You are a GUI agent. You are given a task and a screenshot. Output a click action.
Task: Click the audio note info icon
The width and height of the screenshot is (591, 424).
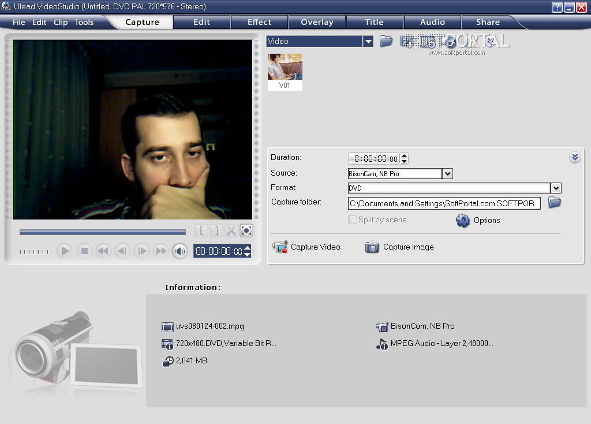point(382,344)
